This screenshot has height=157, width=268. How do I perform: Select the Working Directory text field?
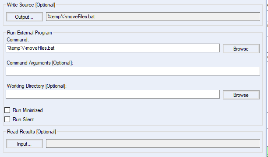[x=113, y=94]
